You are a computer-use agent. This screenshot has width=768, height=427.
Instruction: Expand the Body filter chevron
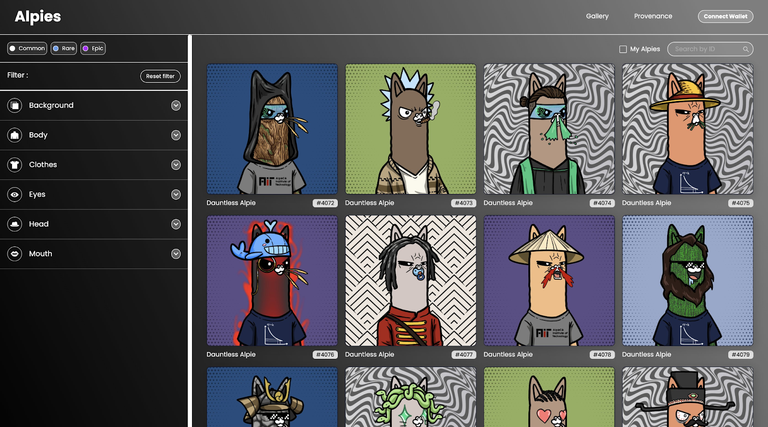176,135
